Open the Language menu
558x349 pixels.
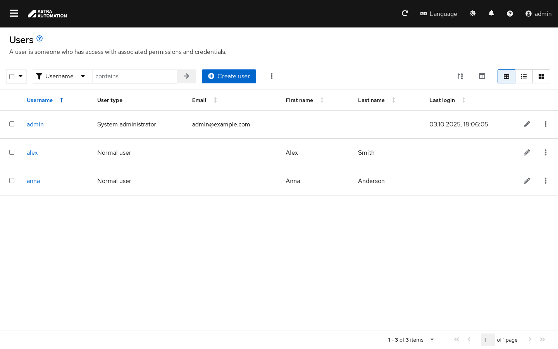pos(439,14)
